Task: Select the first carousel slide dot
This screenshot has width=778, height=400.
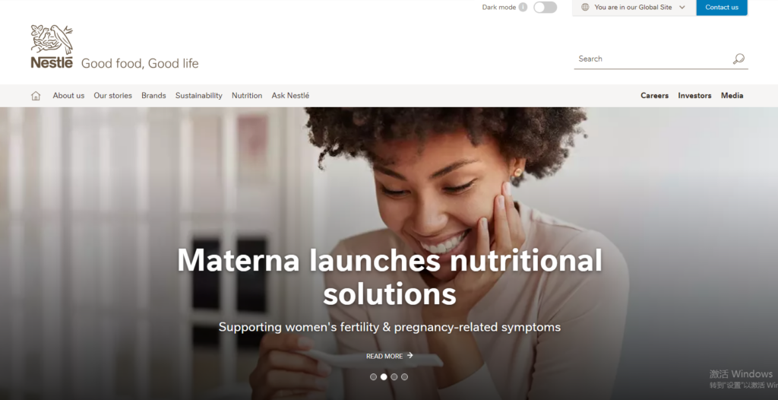Action: click(x=373, y=376)
